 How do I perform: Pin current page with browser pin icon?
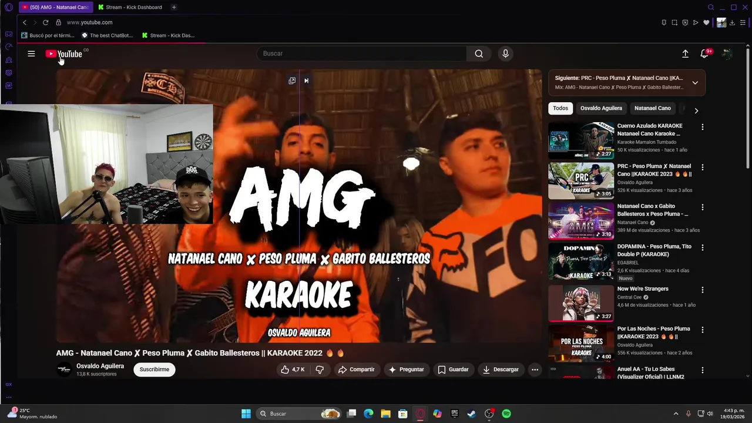point(664,22)
